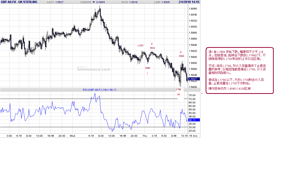Click the LAST: 1.5827 value

pyautogui.click(x=55, y=2)
